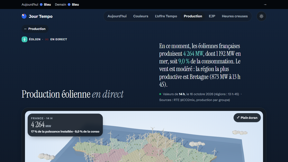This screenshot has height=162, width=288.
Task: Go to L'offre Tempo page
Action: pyautogui.click(x=166, y=16)
